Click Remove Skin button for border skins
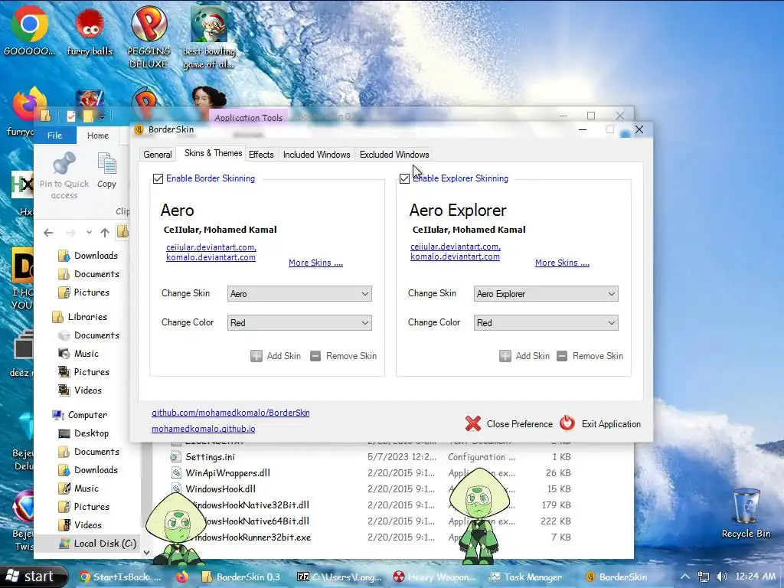The image size is (784, 588). tap(344, 356)
